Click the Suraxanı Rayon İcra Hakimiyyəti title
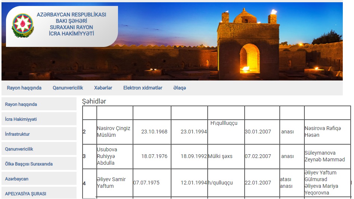The width and height of the screenshot is (354, 199). pyautogui.click(x=71, y=24)
